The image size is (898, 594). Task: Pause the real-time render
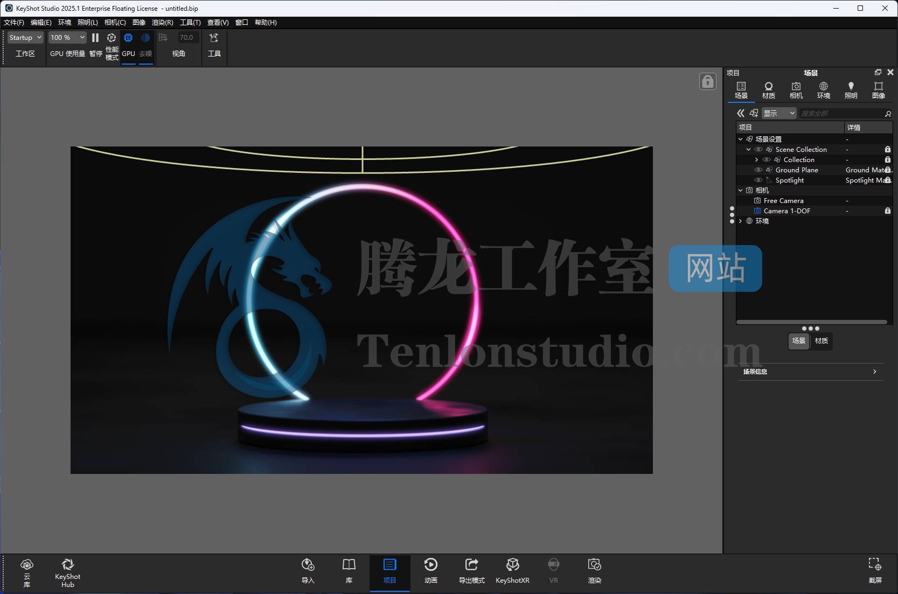point(95,38)
